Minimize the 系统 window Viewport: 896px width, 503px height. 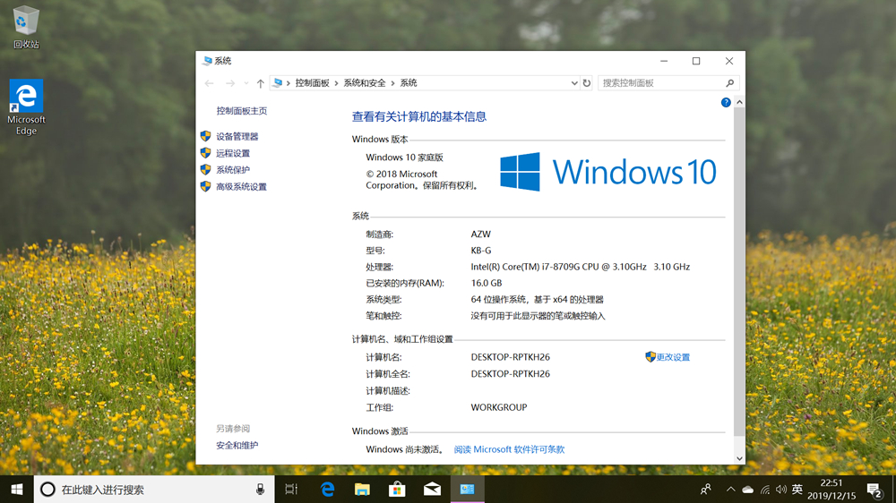(663, 61)
